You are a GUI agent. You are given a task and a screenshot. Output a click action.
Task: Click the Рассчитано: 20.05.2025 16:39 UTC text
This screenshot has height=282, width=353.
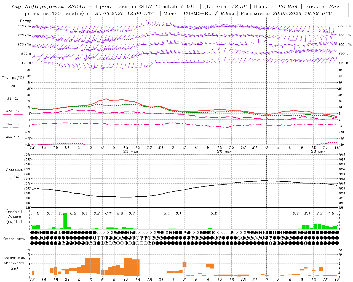(286, 13)
